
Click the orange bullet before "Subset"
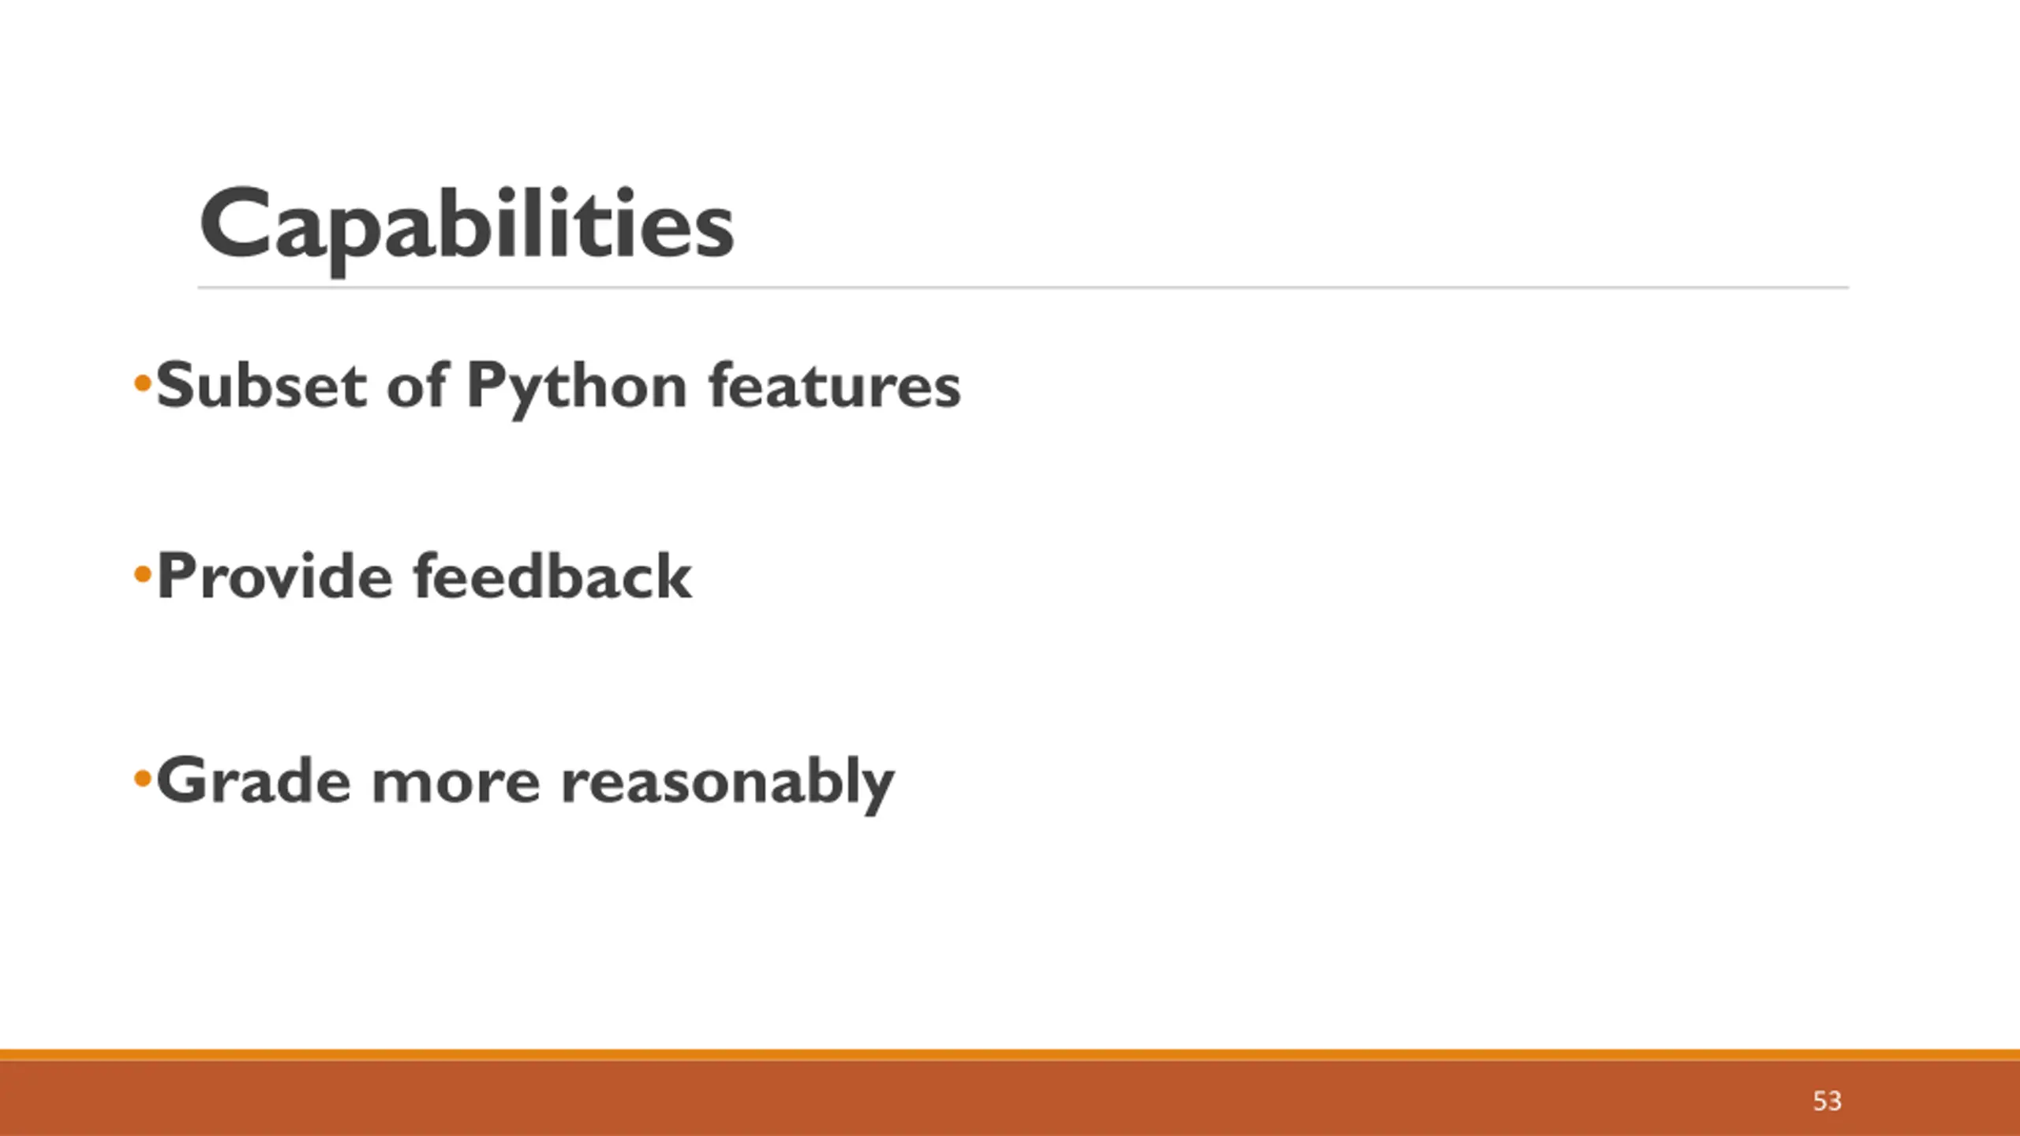tap(142, 385)
